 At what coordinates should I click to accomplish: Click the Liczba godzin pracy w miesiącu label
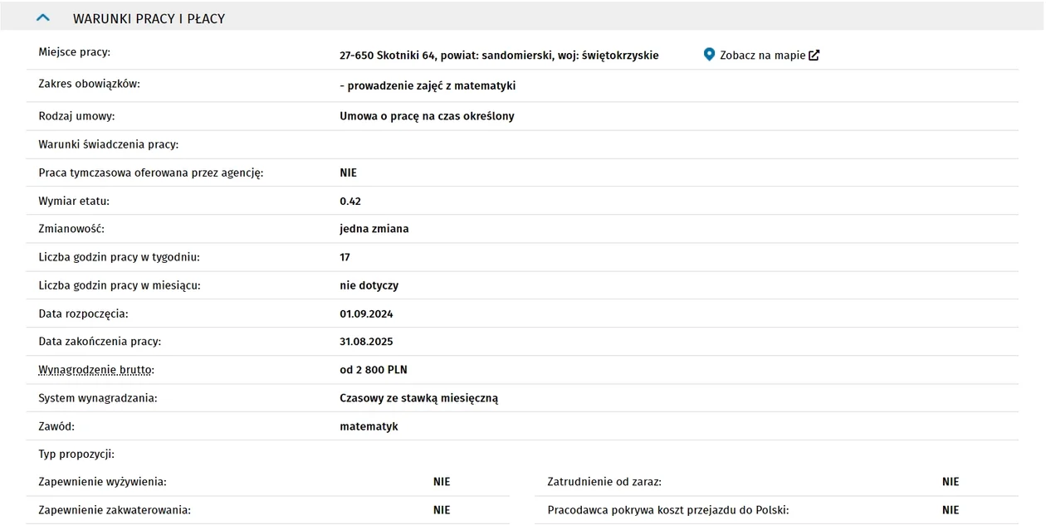[x=120, y=285]
